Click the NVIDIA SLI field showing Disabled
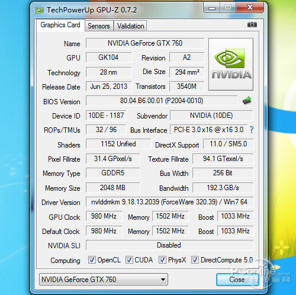296x295 pixels. pyautogui.click(x=169, y=245)
